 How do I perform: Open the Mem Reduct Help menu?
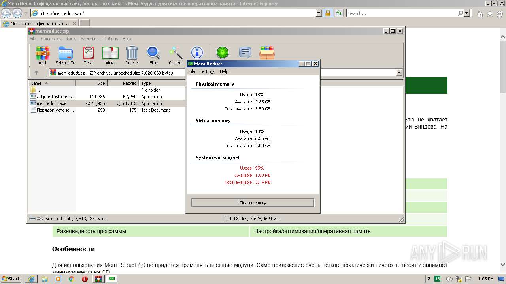pyautogui.click(x=224, y=71)
